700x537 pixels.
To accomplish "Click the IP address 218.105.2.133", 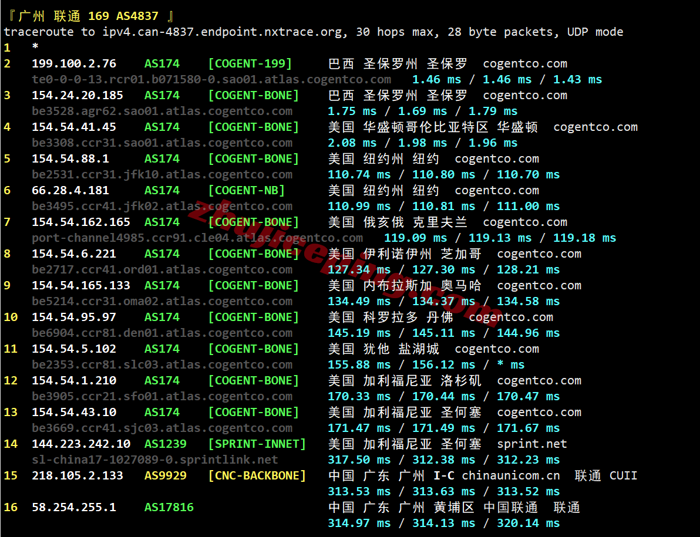I will coord(78,475).
